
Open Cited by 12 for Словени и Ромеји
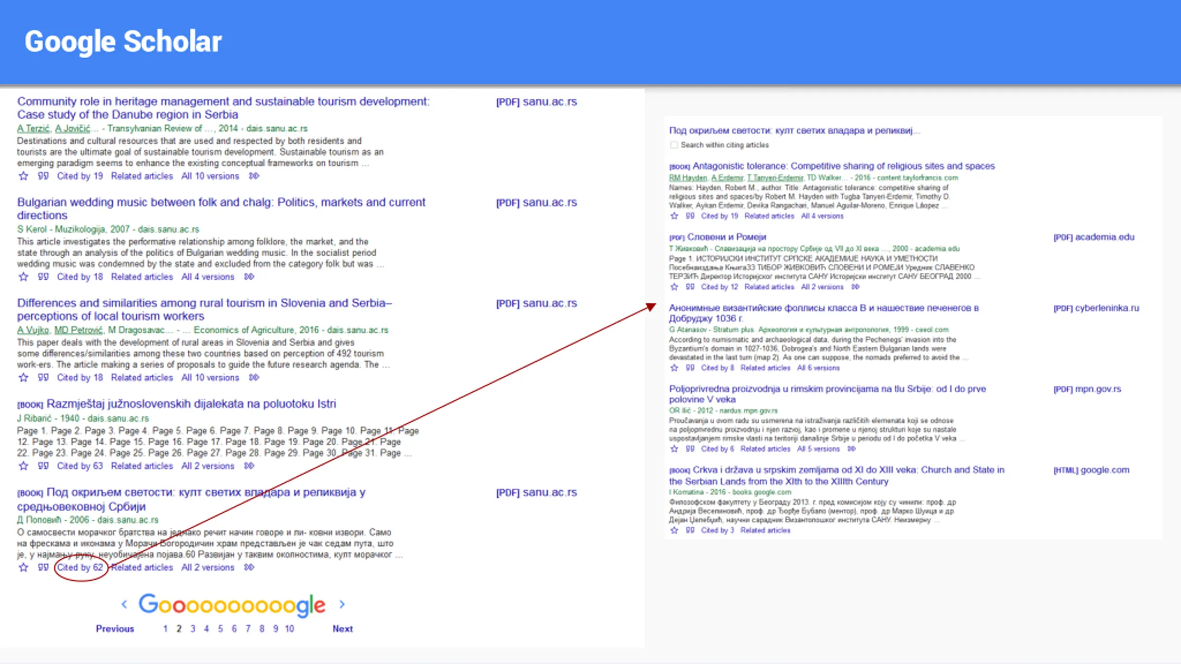coord(720,287)
